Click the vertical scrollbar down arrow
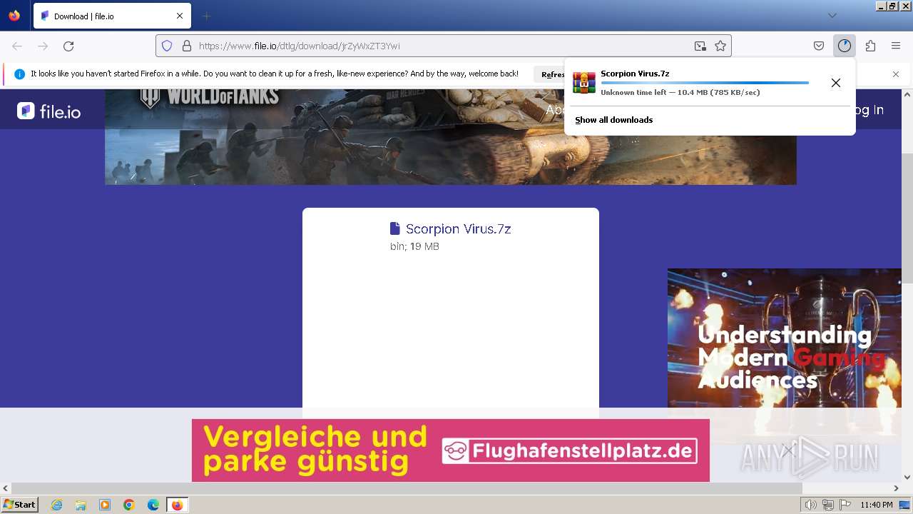Viewport: 913px width, 514px height. point(907,477)
